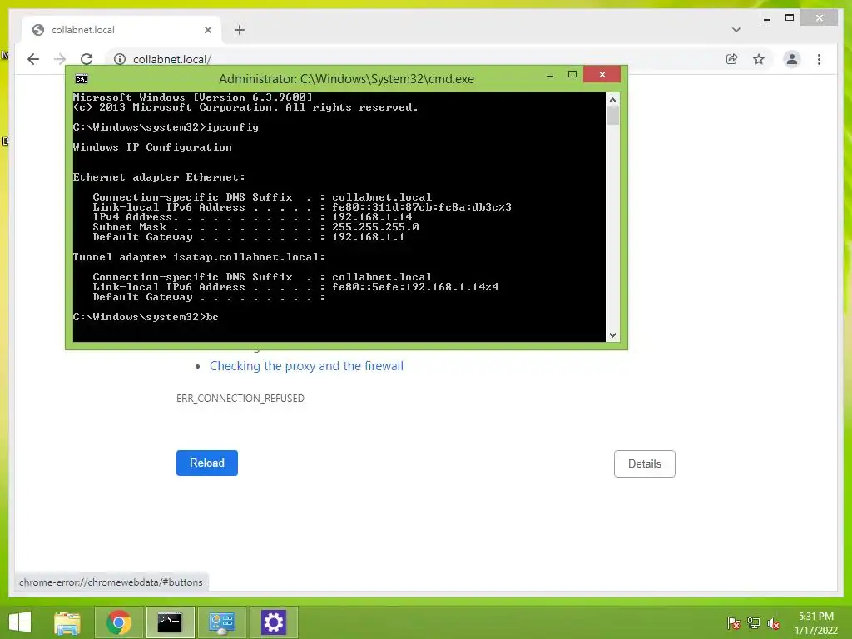Image resolution: width=852 pixels, height=639 pixels.
Task: Open Chrome's three-dot menu
Action: coord(819,59)
